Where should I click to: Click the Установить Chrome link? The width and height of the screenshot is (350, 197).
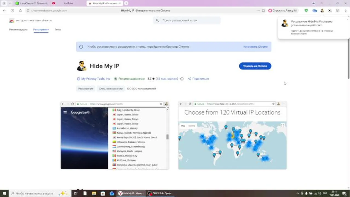[x=255, y=47]
